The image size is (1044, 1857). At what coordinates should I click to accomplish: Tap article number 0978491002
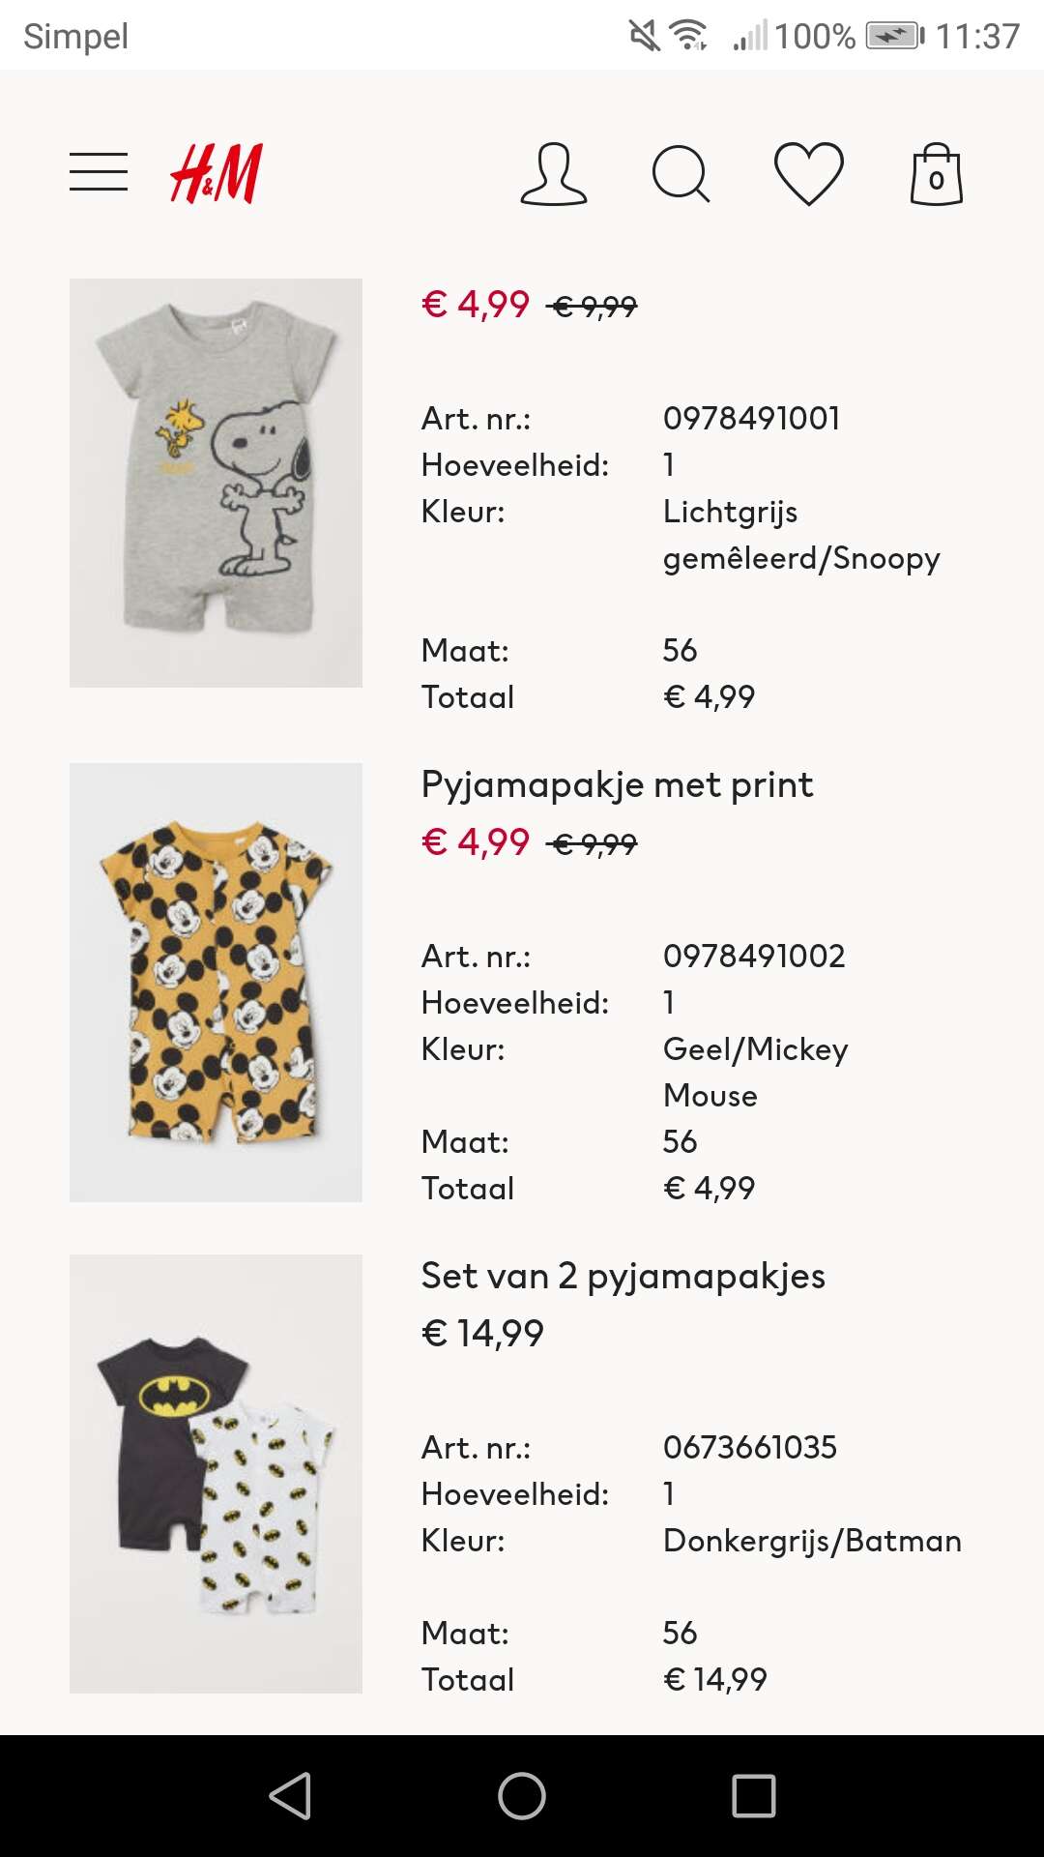click(x=754, y=957)
